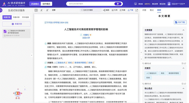Image resolution: width=189 pixels, height=103 pixels.
Task: Click the send arrow in AI query bar
Action: (118, 4)
